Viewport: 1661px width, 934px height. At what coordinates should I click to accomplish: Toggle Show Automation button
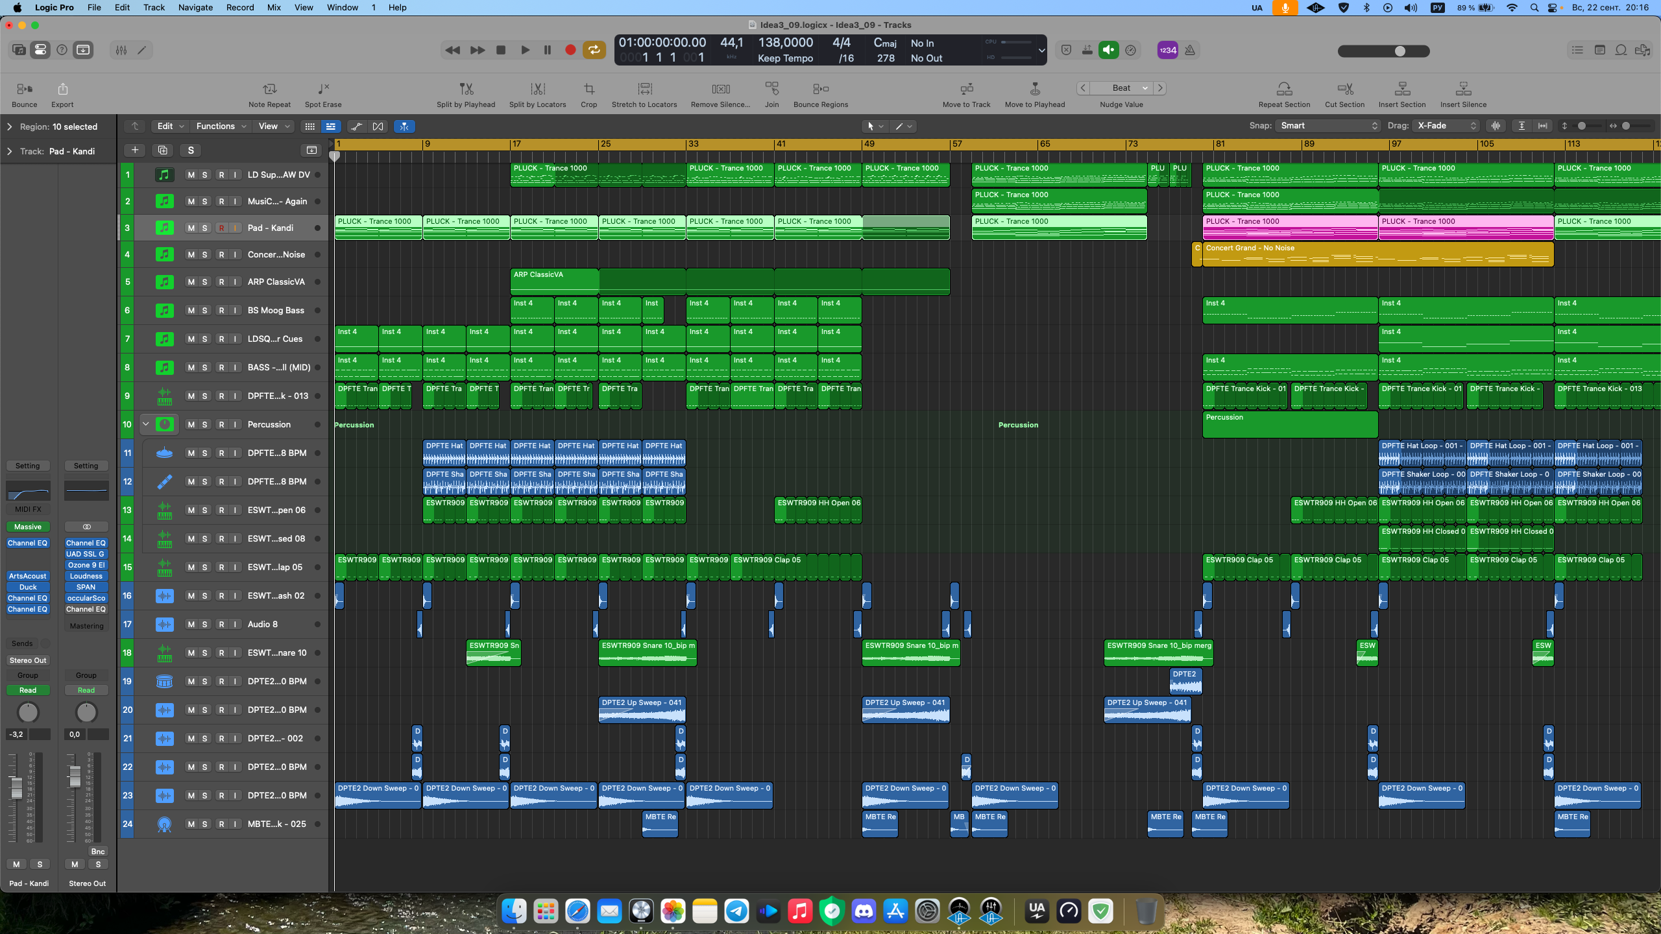(x=356, y=126)
